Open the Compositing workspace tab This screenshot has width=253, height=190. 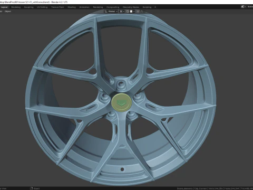[113, 7]
